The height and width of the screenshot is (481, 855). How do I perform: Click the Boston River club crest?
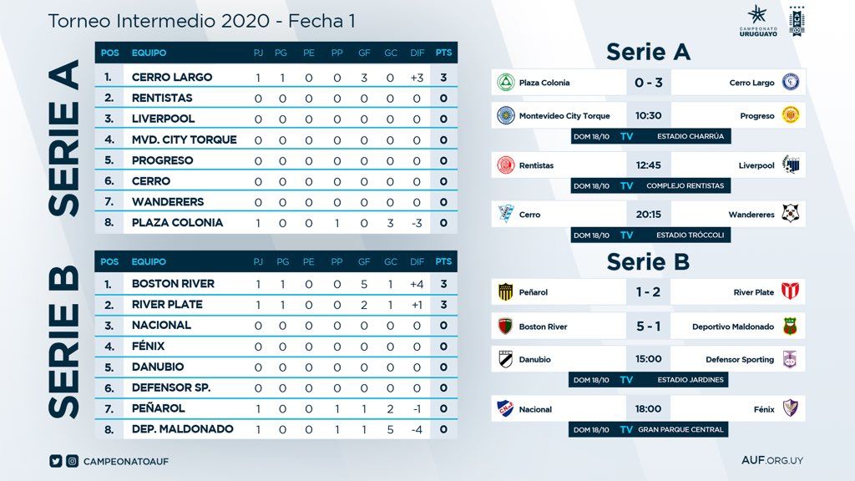[x=505, y=327]
